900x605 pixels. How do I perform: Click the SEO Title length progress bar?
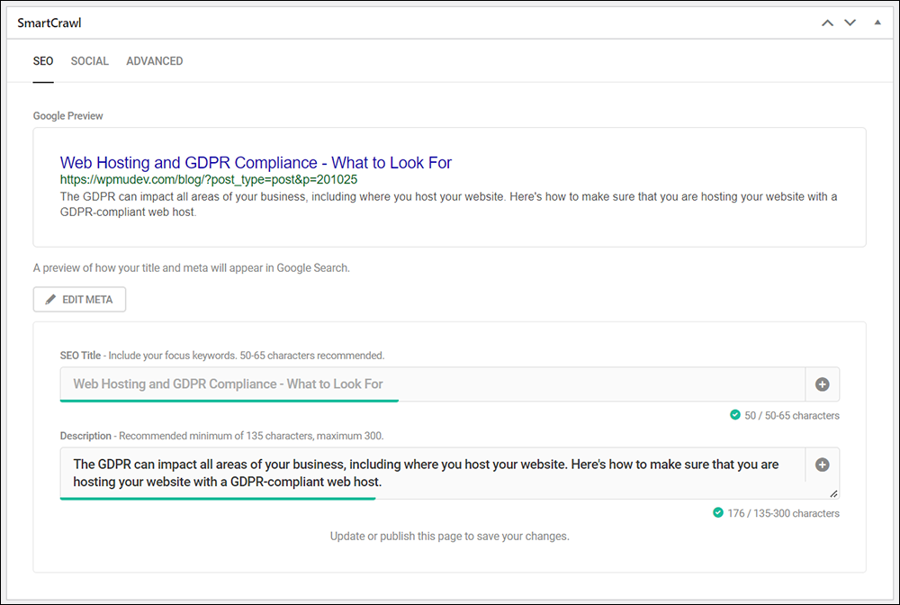coord(229,402)
